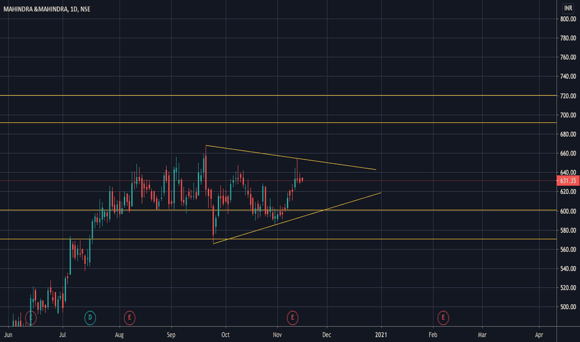Image resolution: width=580 pixels, height=342 pixels.
Task: Click the 2021 label on time axis
Action: tap(381, 335)
